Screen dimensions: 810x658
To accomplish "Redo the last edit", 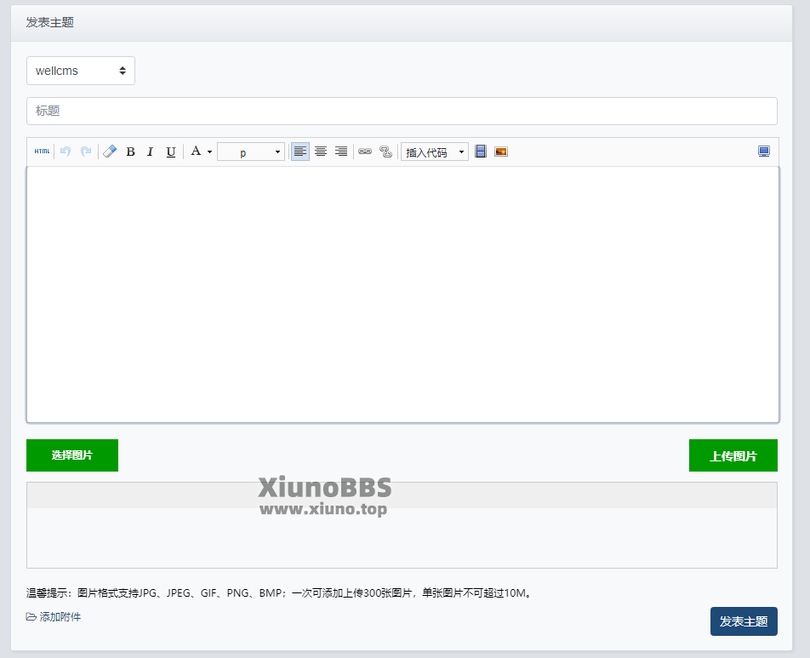I will tap(86, 152).
